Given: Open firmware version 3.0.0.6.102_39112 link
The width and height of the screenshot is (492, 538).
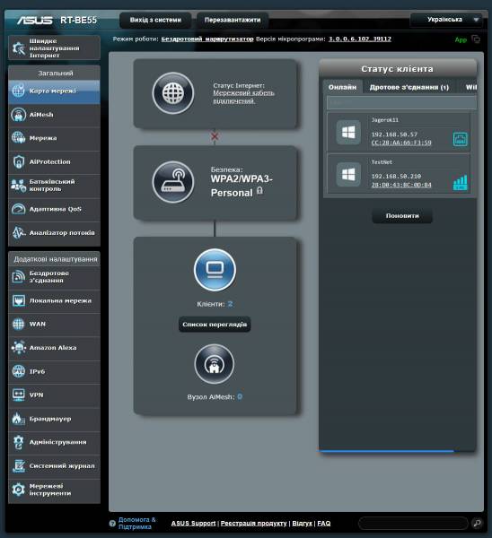Looking at the screenshot, I should (360, 39).
